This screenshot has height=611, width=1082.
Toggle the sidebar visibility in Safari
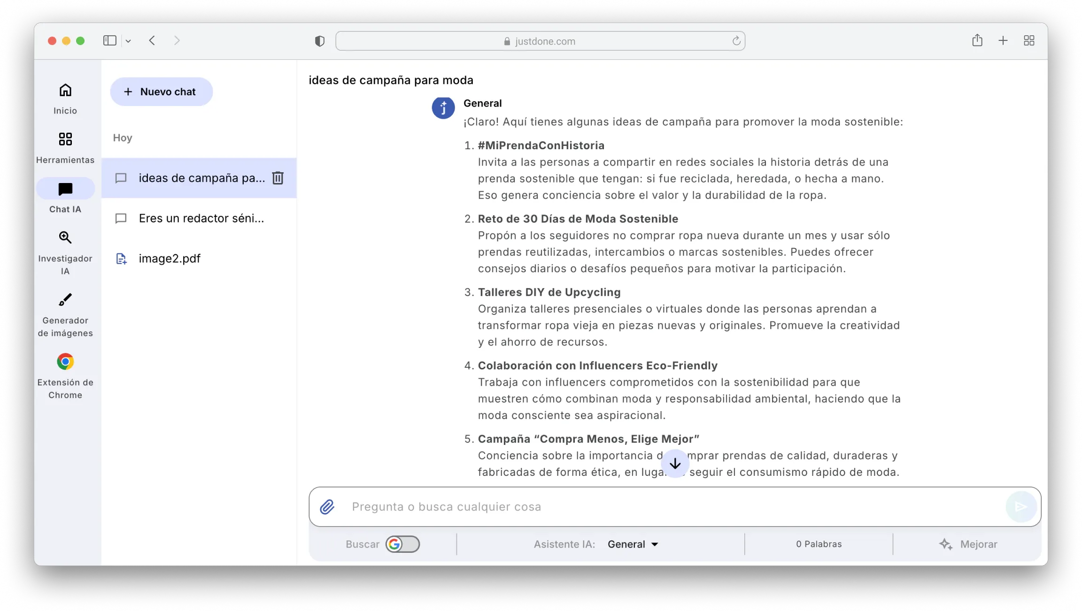[109, 40]
